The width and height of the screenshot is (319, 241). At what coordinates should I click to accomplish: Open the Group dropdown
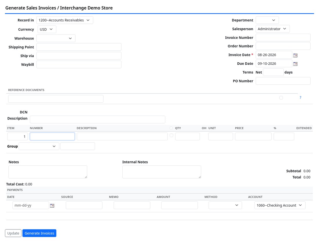pyautogui.click(x=39, y=146)
